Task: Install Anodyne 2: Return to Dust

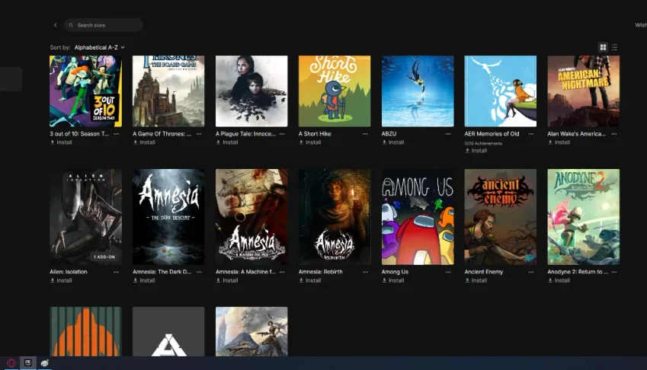Action: pos(559,281)
